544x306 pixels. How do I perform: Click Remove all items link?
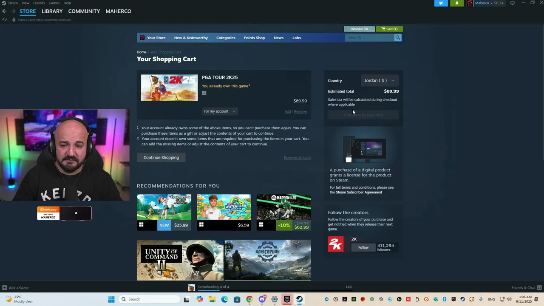tap(297, 158)
